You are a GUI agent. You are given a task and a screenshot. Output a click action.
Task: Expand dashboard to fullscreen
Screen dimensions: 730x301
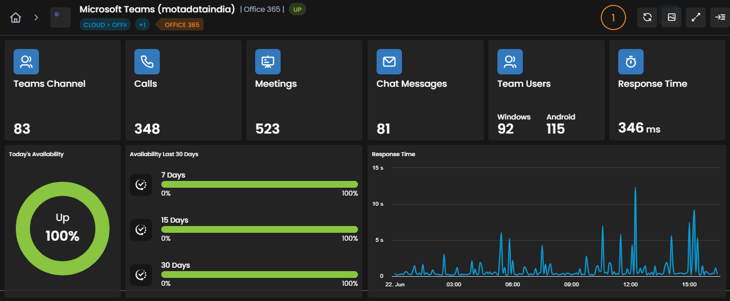[x=696, y=17]
